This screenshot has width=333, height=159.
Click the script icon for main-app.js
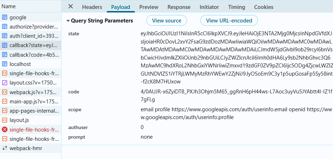4,101
